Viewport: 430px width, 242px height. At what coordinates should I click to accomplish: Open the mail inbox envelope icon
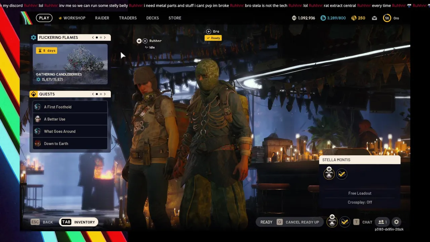point(374,18)
